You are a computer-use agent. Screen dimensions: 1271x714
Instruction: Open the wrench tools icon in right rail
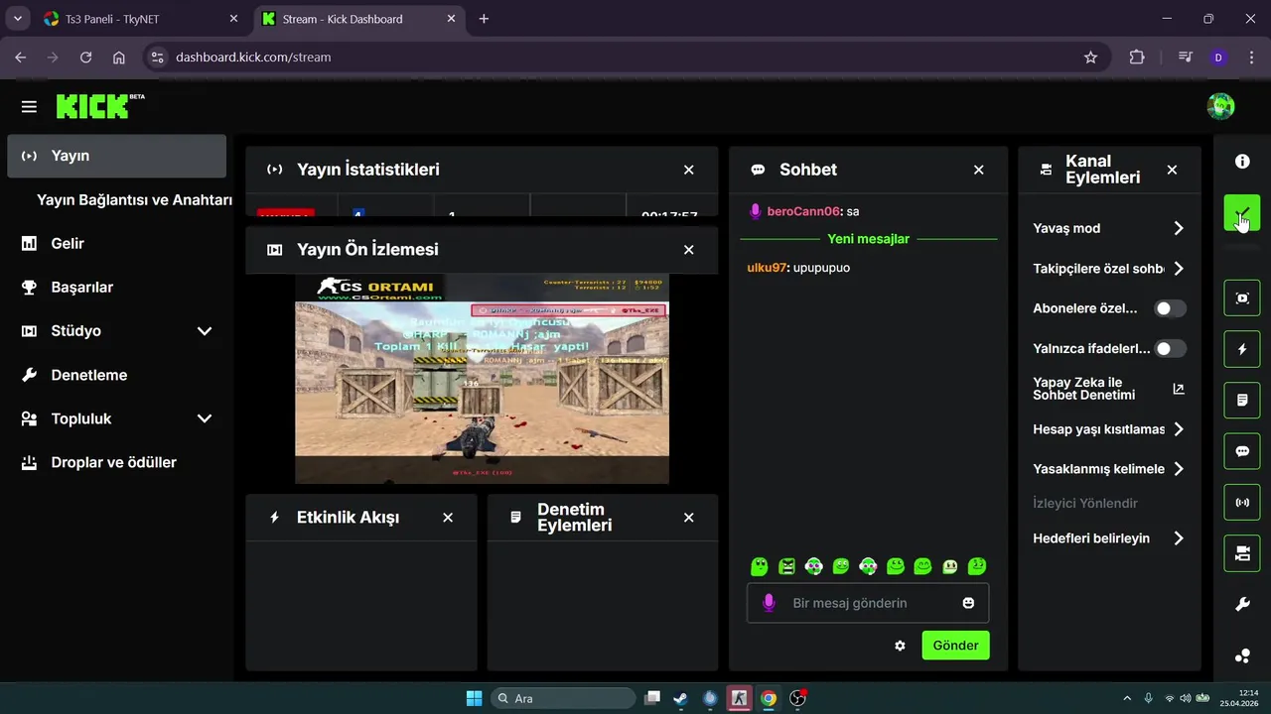click(x=1242, y=605)
